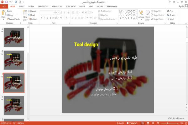The image size is (188, 125).
Task: Open Shape Fill dropdown
Action: (156, 11)
